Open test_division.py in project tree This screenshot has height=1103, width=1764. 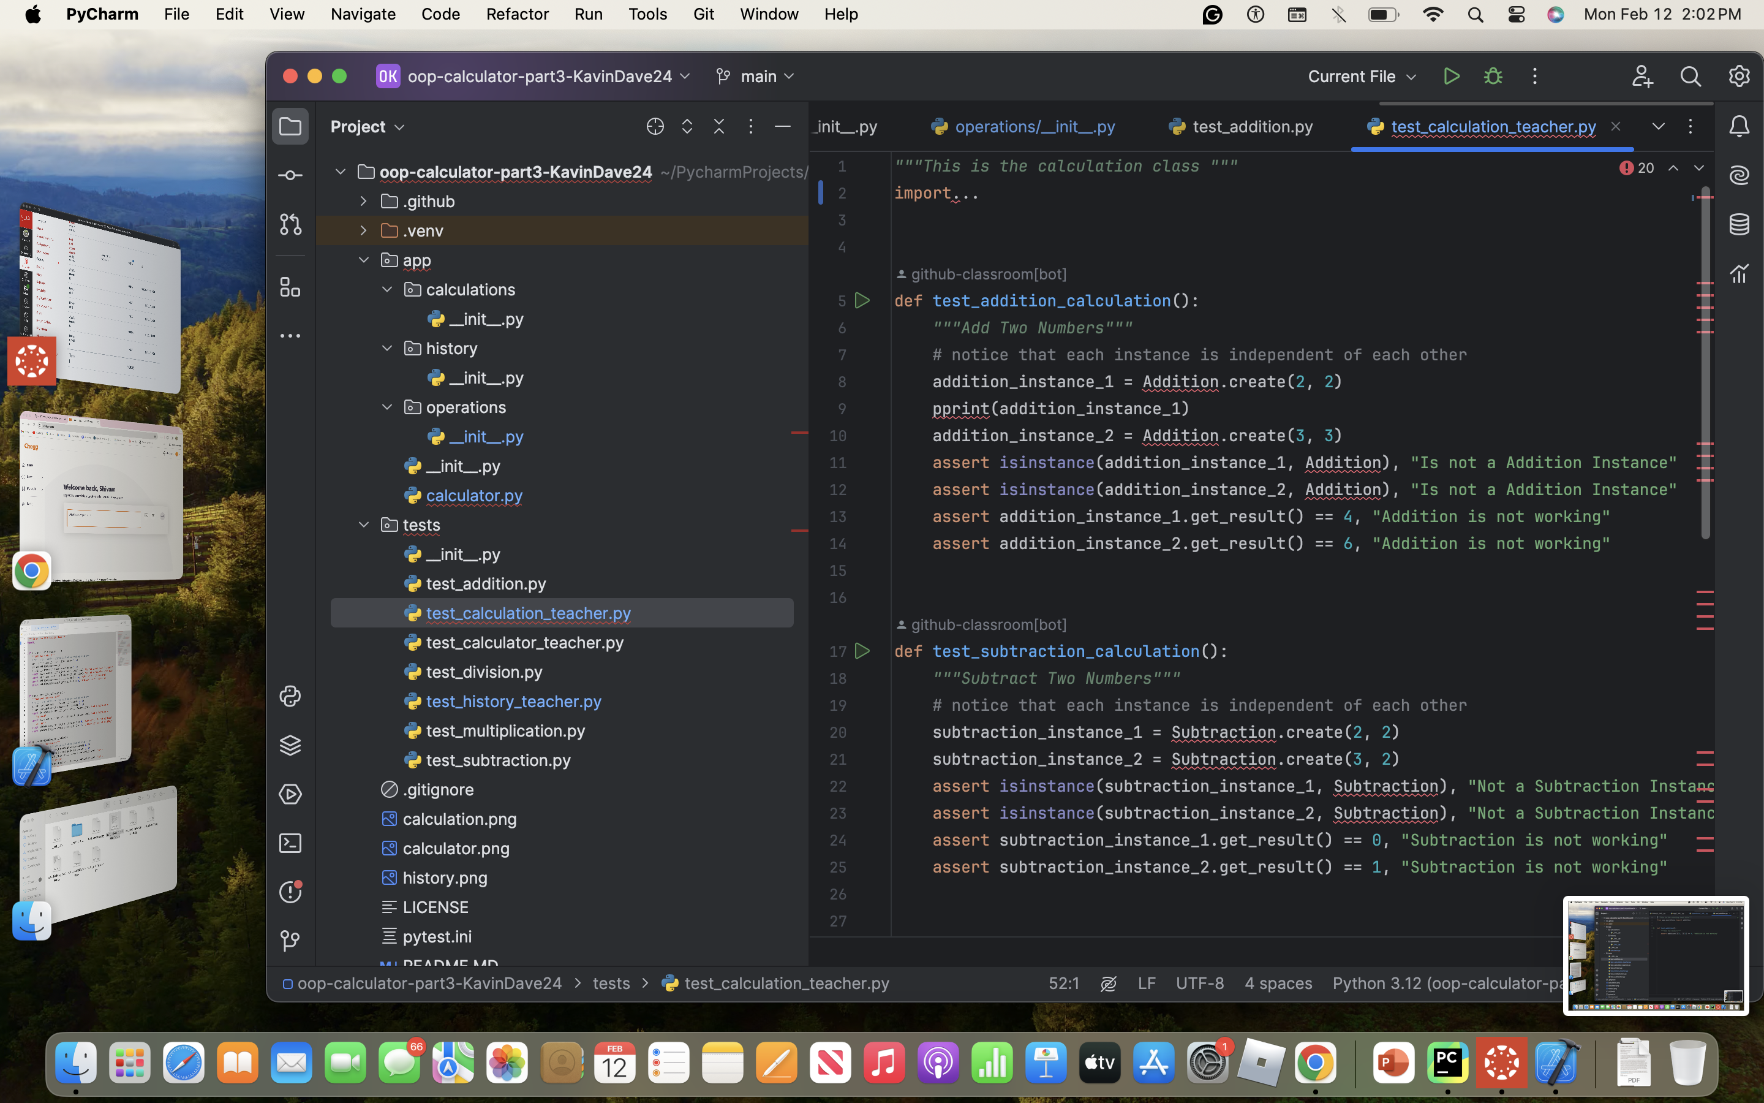point(483,672)
